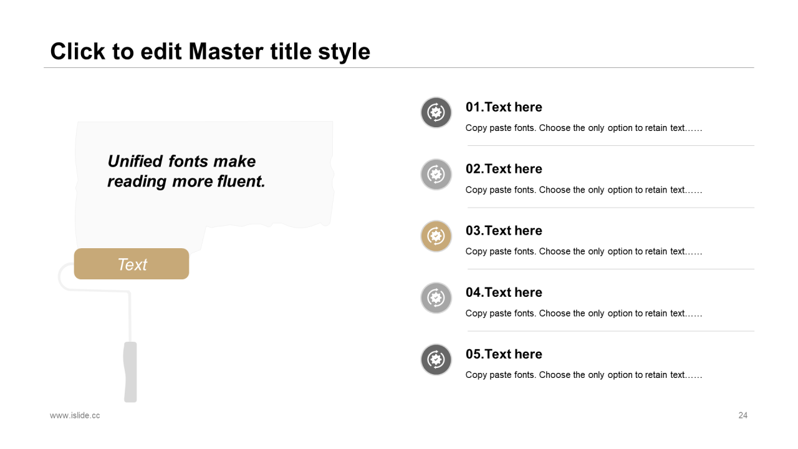Click the 01.Text here heading
798x449 pixels.
click(x=504, y=107)
